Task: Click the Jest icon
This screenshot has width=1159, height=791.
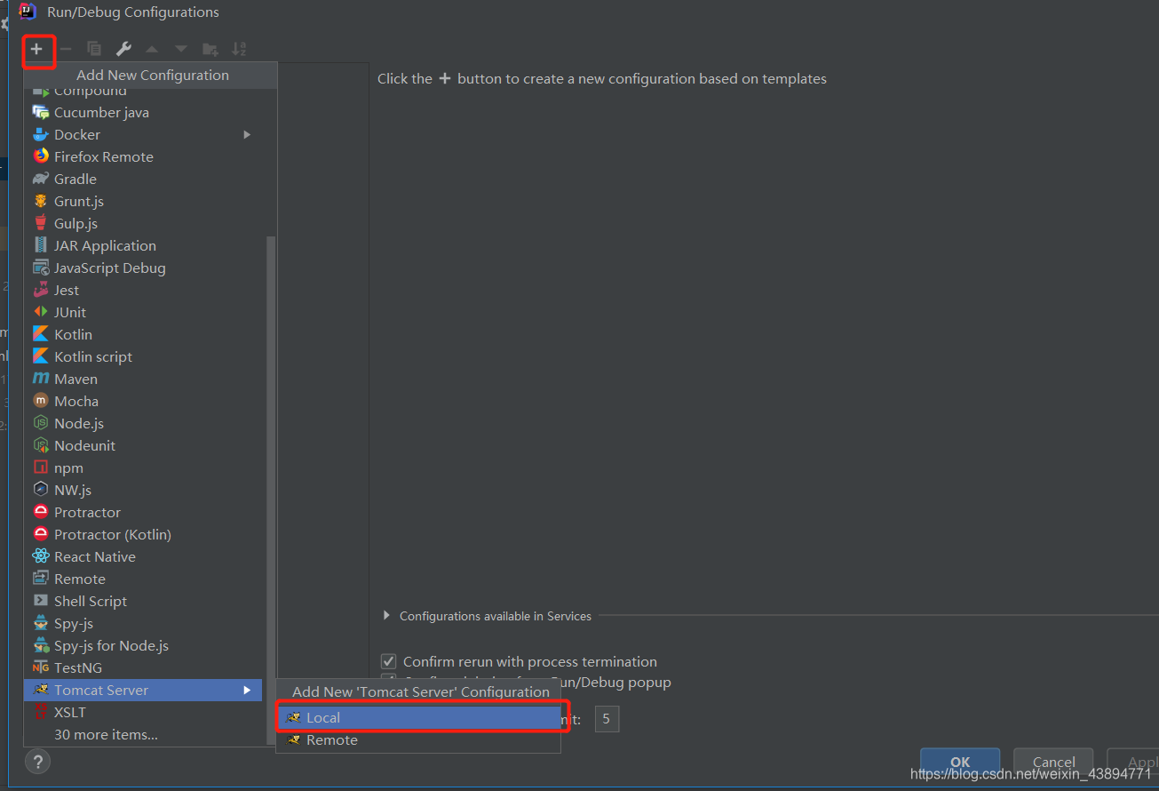Action: click(x=40, y=290)
